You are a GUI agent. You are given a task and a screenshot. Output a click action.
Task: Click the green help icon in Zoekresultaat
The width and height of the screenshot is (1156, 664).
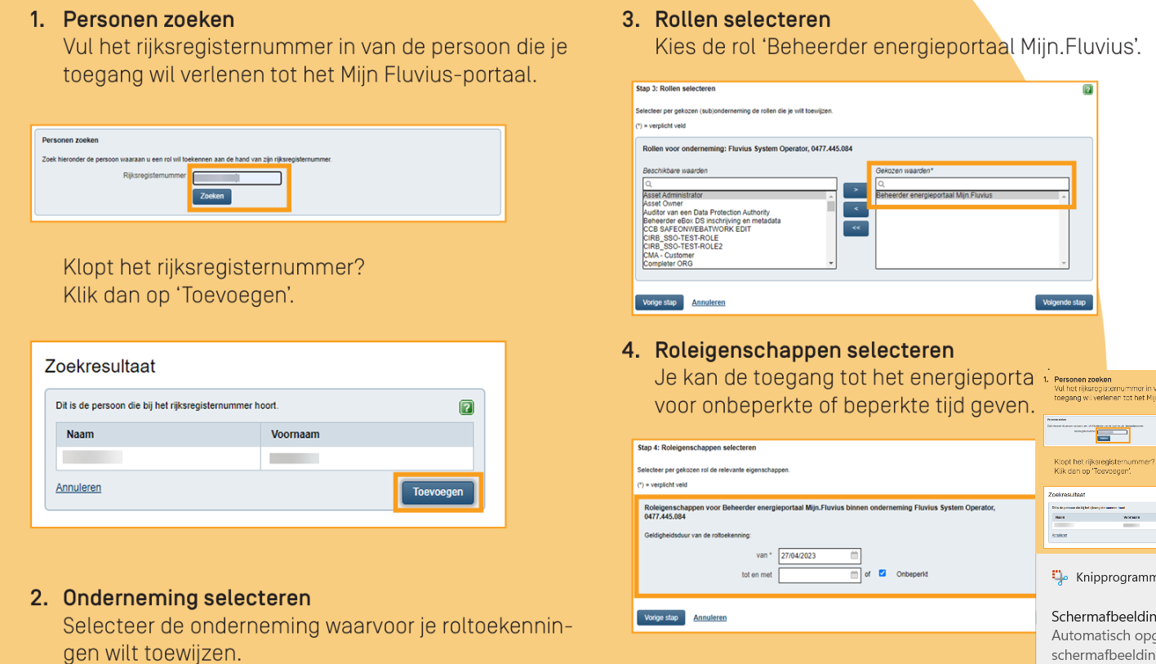[x=467, y=407]
